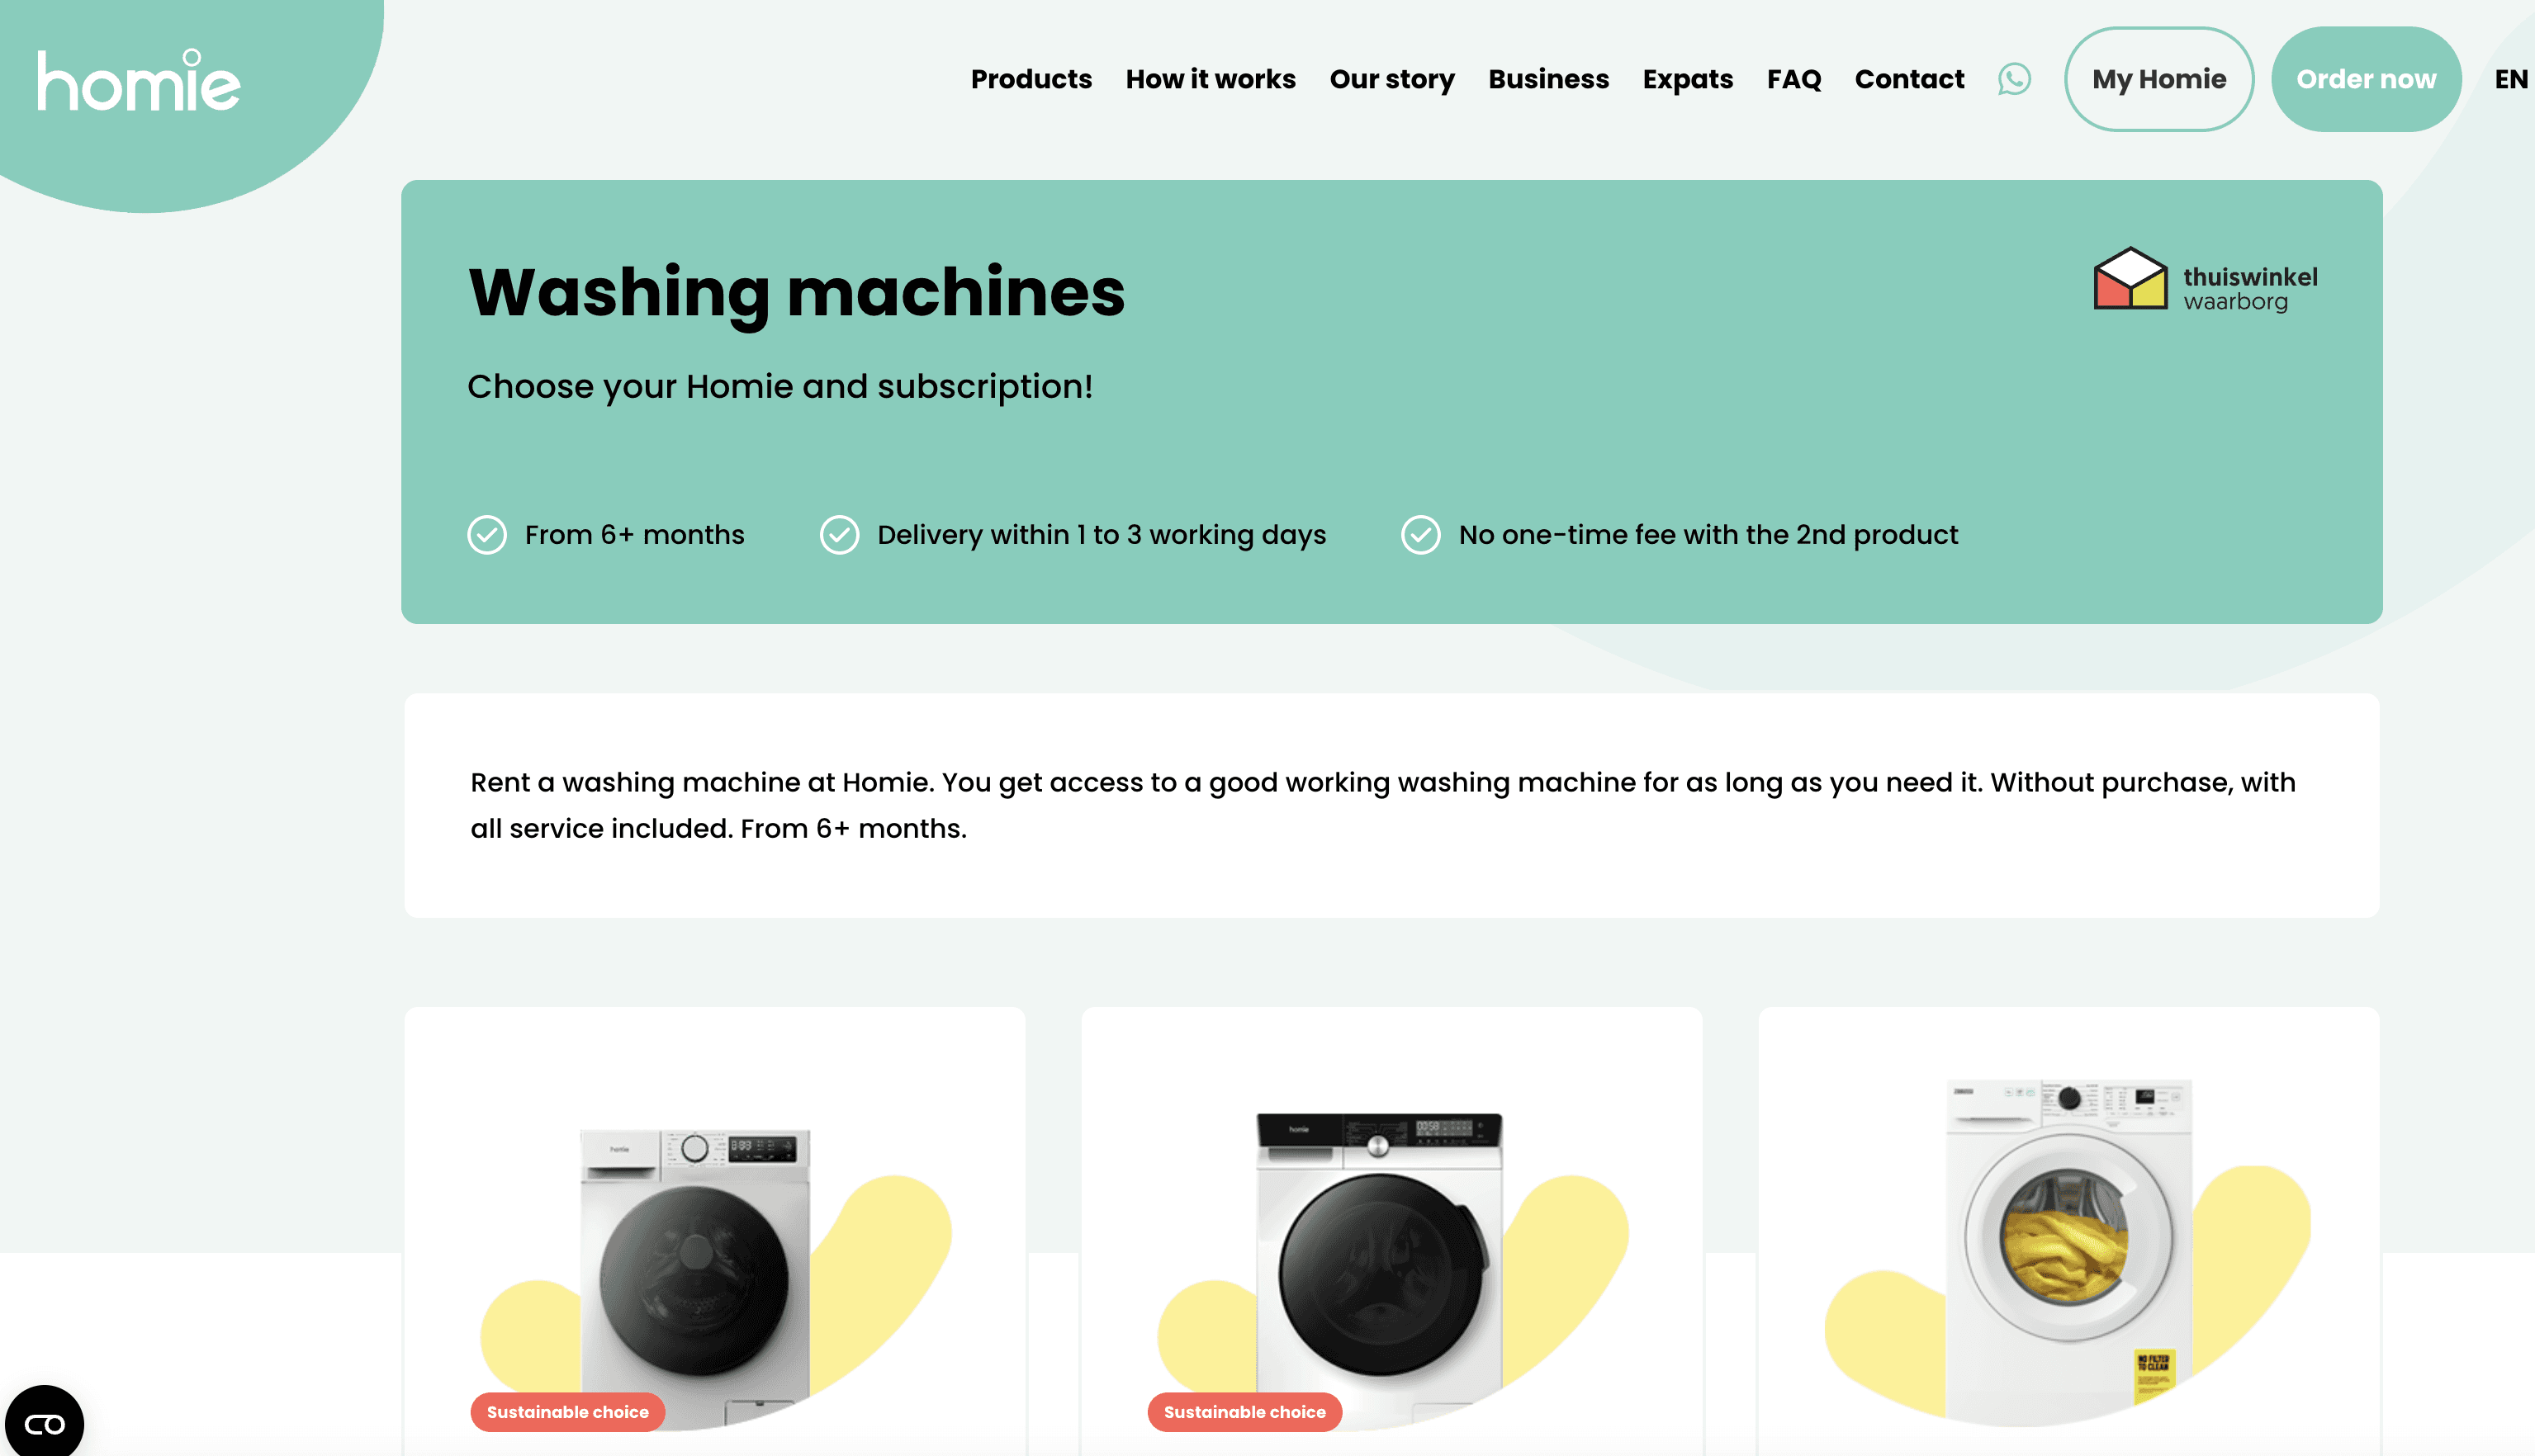The height and width of the screenshot is (1456, 2535).
Task: Click checkmark icon beside No one-time fee
Action: point(1419,535)
